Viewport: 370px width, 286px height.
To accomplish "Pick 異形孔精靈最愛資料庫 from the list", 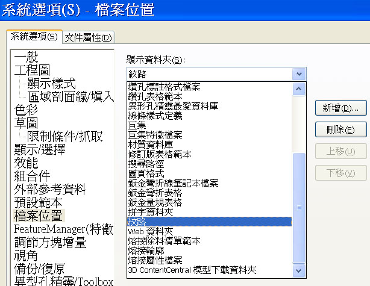I will point(209,106).
